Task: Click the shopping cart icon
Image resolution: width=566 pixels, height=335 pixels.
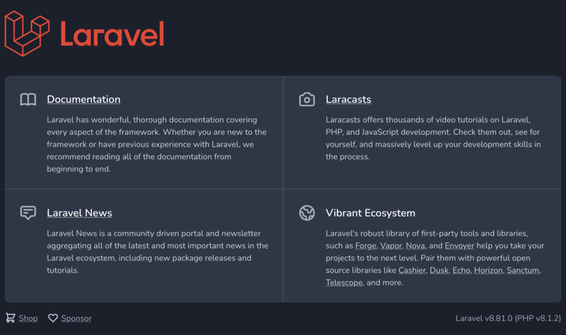Action: pyautogui.click(x=11, y=318)
